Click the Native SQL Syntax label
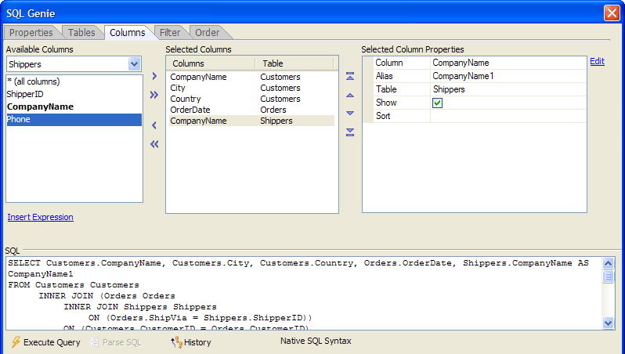625x354 pixels. (x=316, y=341)
